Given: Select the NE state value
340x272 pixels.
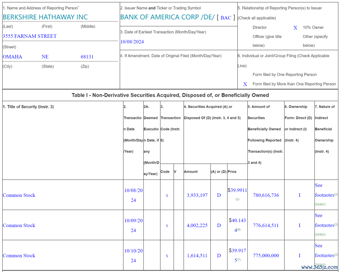Looking at the screenshot, I should [45, 57].
